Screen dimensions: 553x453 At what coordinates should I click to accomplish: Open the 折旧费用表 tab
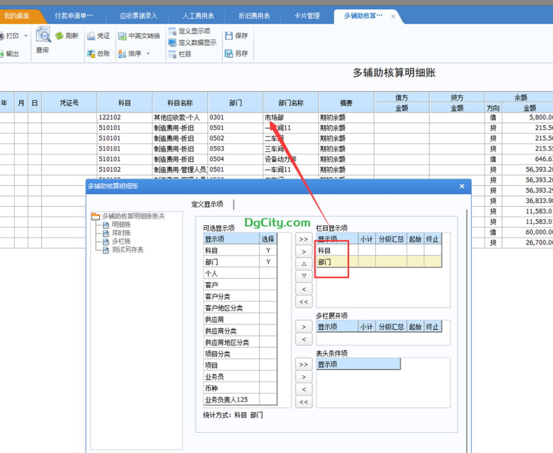point(254,16)
